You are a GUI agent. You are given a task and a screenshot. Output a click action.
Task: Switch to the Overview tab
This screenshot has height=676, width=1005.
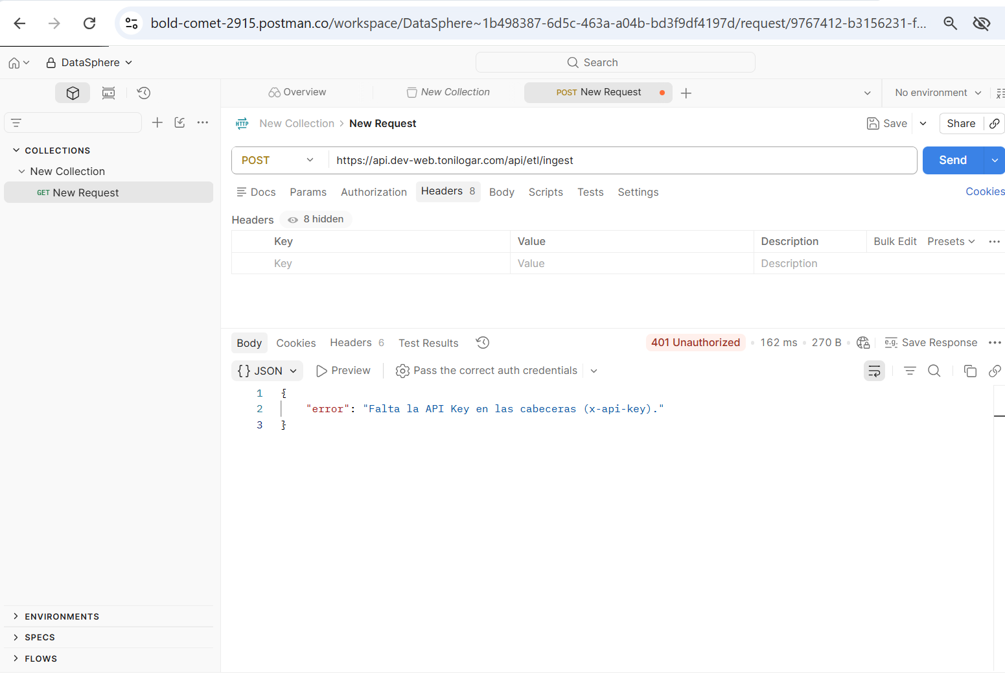click(x=297, y=92)
